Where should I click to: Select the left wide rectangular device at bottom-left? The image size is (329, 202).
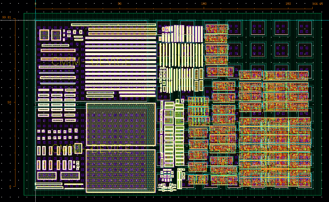47,176
